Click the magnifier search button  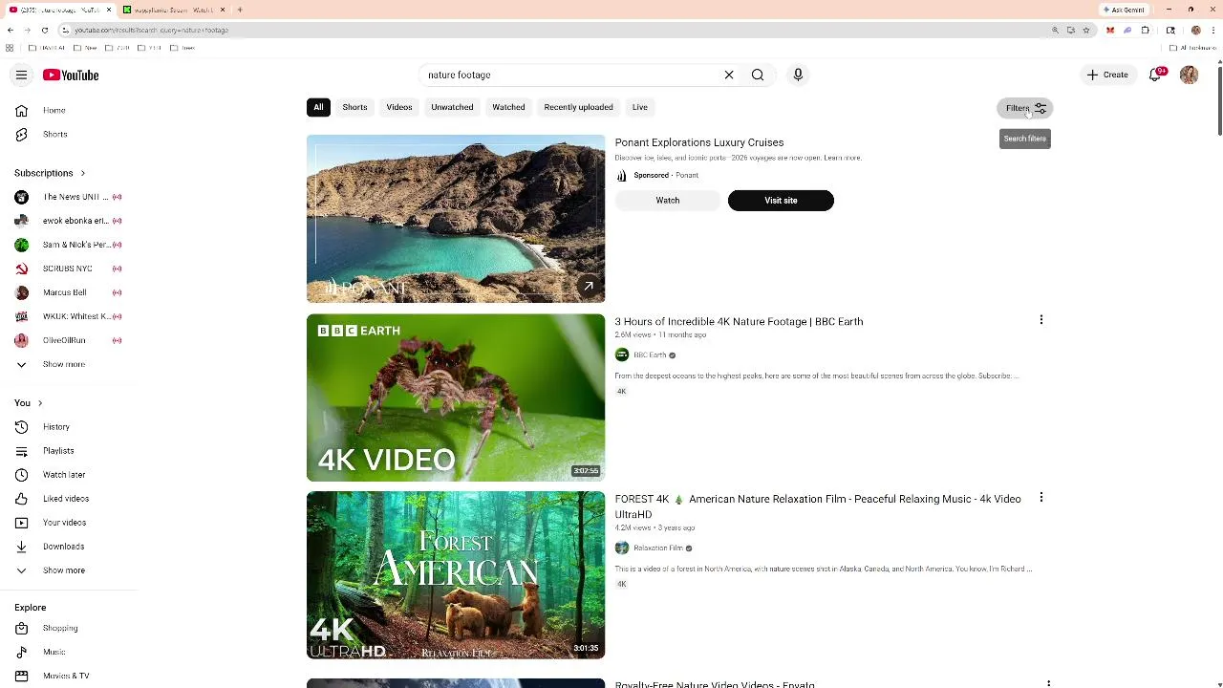click(x=758, y=75)
